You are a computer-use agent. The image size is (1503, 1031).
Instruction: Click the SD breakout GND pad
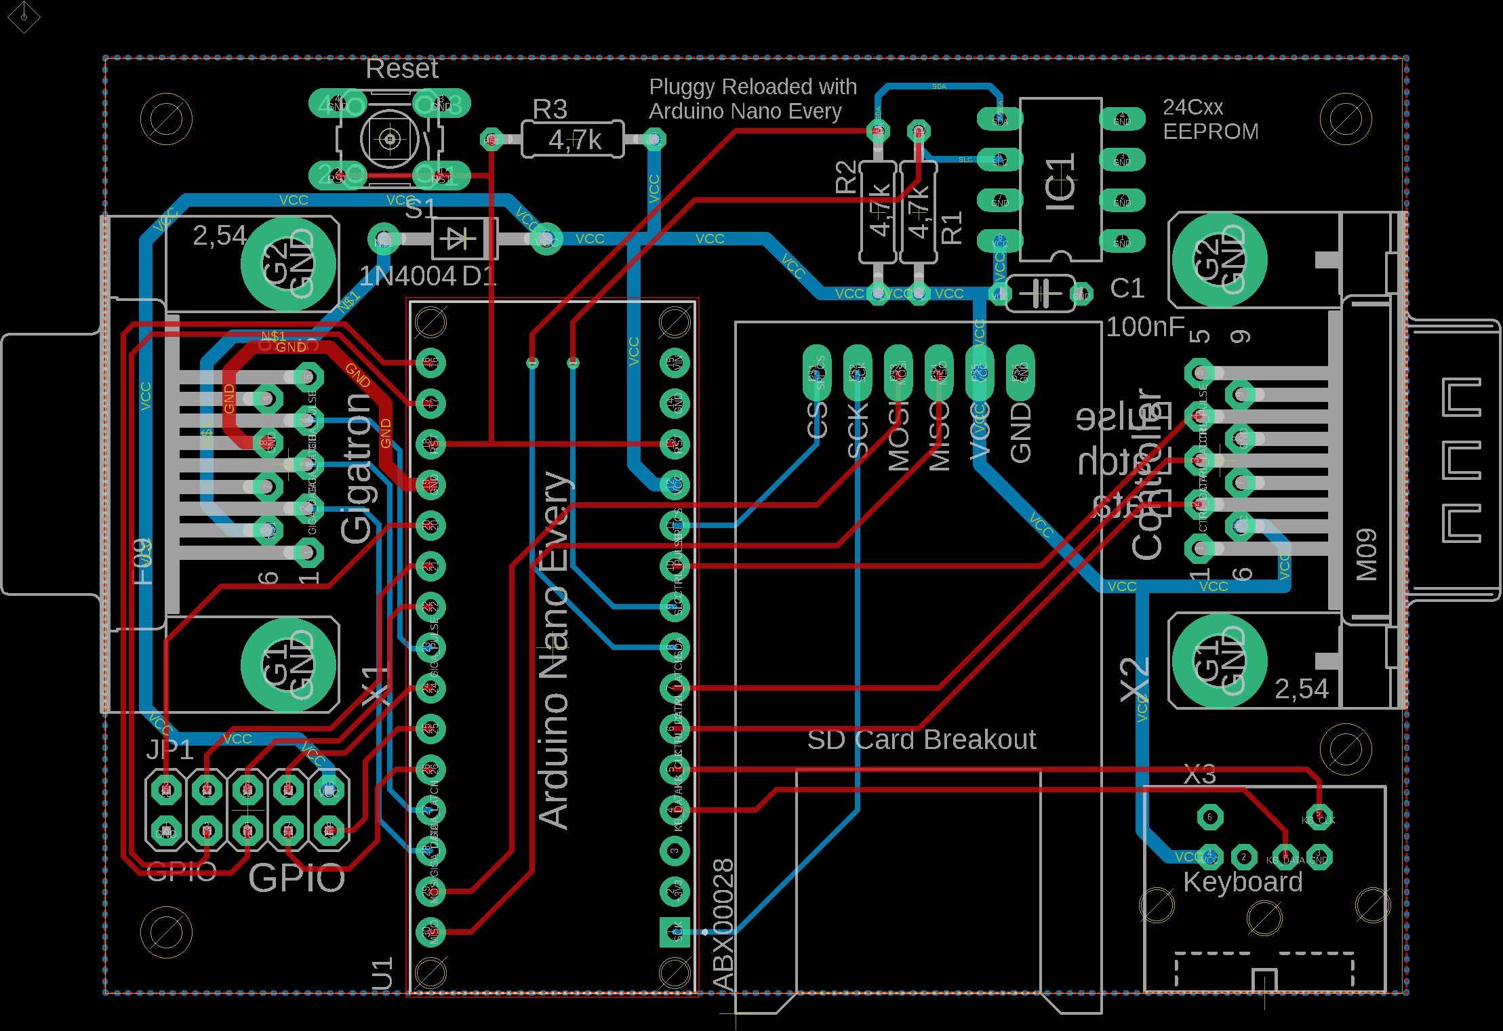1020,371
